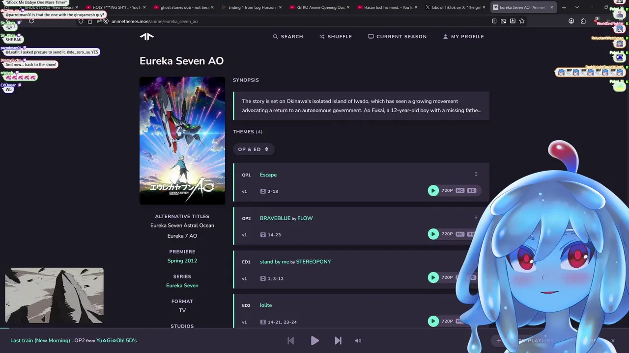The image size is (629, 353).
Task: Select the Shuffle menu item
Action: tap(336, 37)
